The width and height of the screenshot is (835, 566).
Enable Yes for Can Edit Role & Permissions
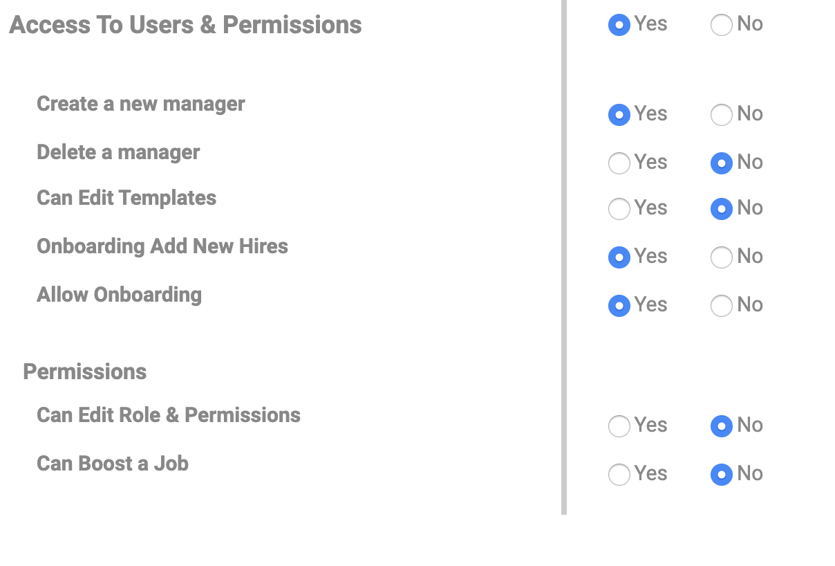619,426
